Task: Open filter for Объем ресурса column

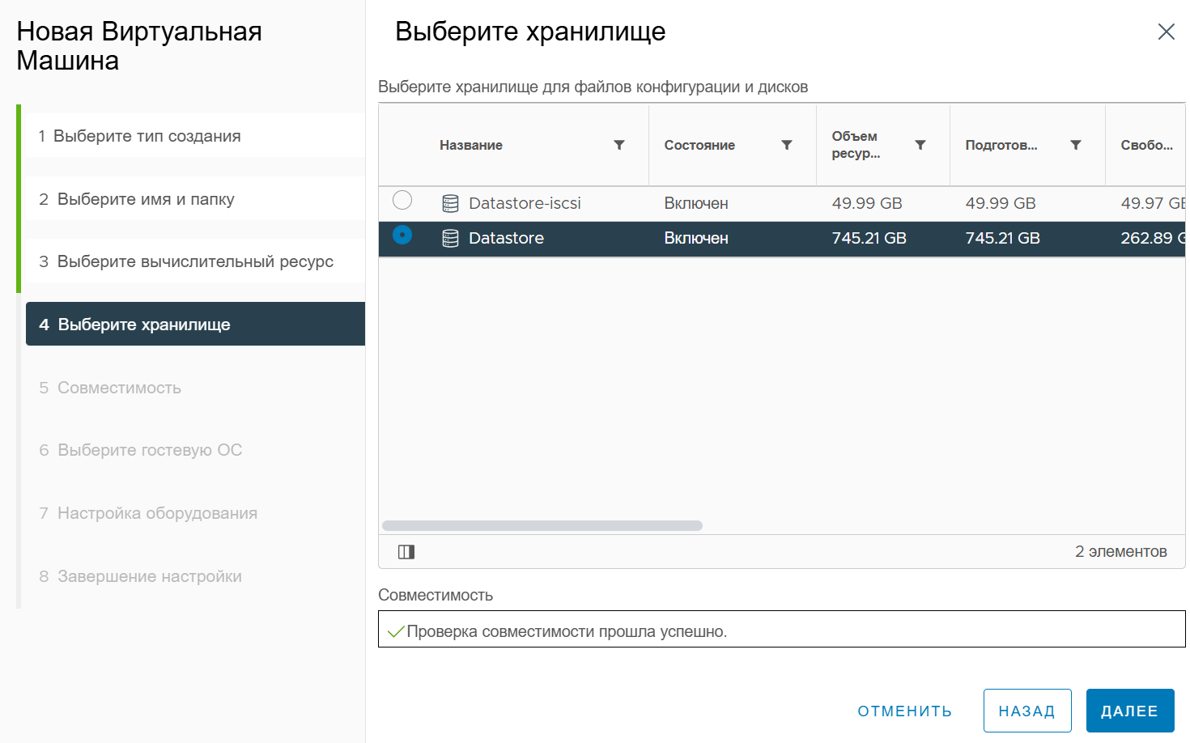Action: (x=920, y=145)
